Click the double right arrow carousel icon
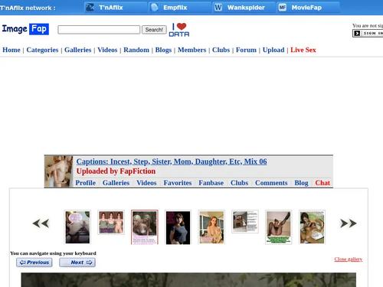 (x=349, y=223)
